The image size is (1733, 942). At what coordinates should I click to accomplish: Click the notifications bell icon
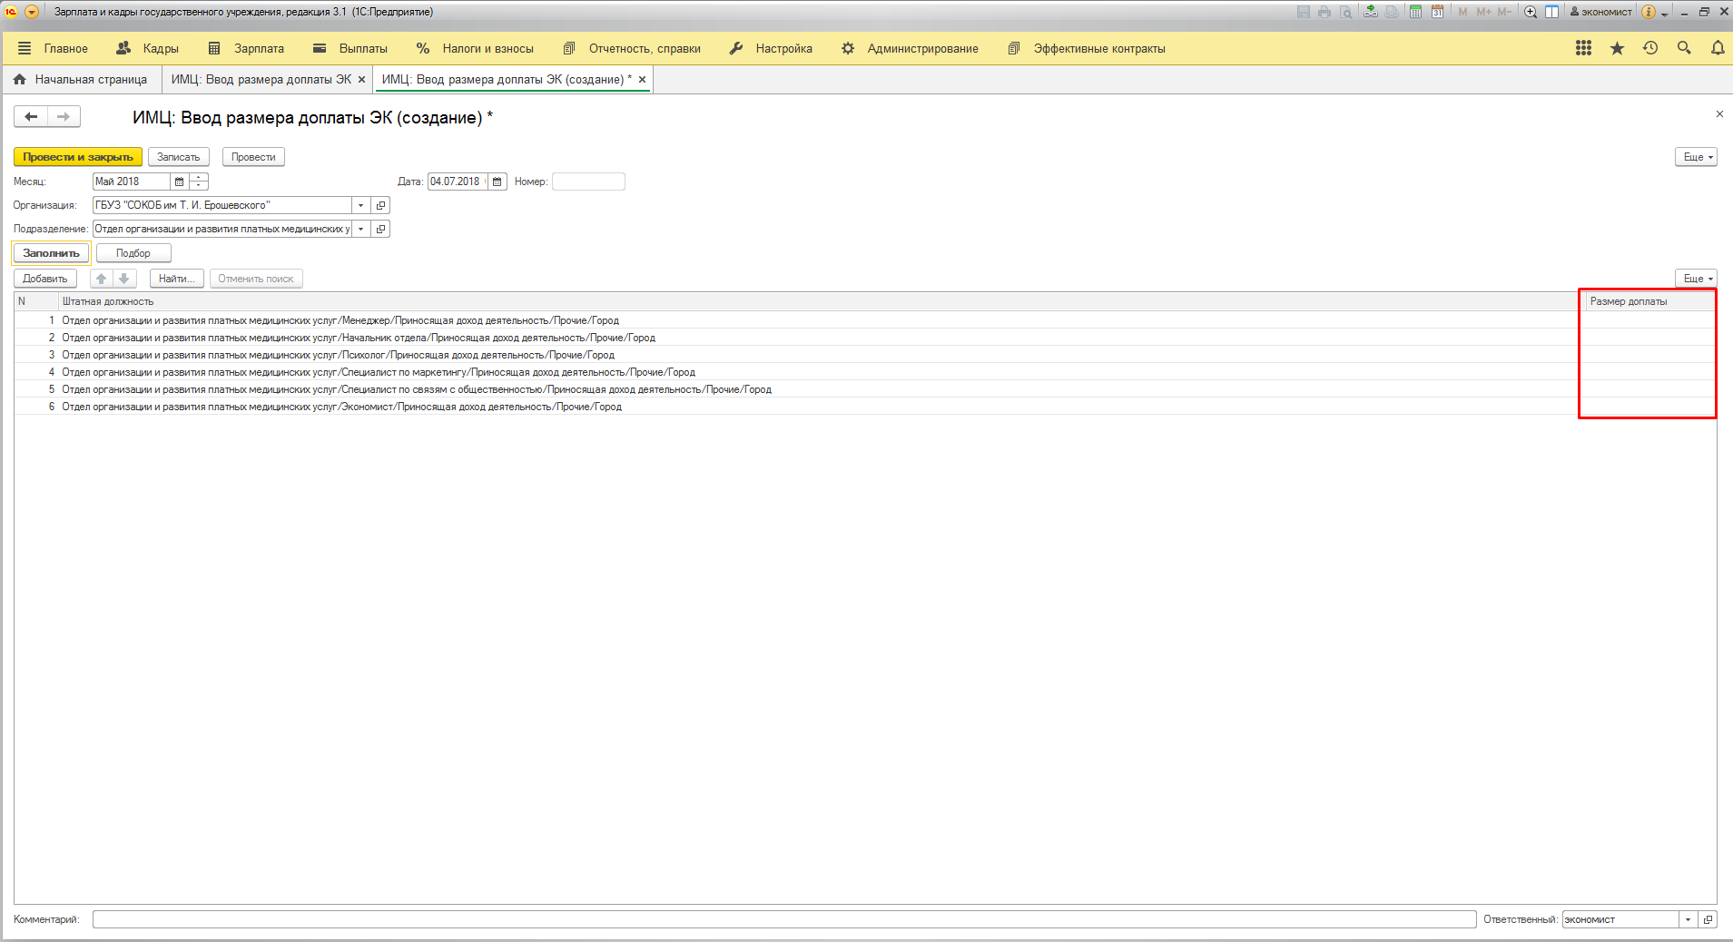pyautogui.click(x=1718, y=48)
